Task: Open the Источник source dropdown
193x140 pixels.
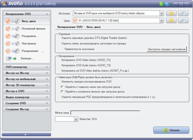Action: click(161, 13)
